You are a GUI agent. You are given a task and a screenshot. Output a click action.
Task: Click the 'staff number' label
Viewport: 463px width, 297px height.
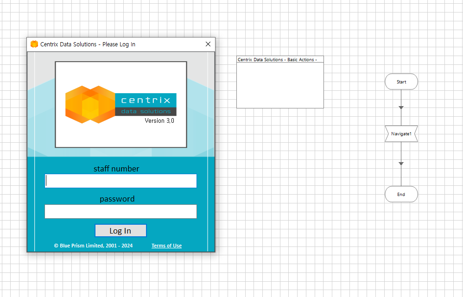point(116,169)
